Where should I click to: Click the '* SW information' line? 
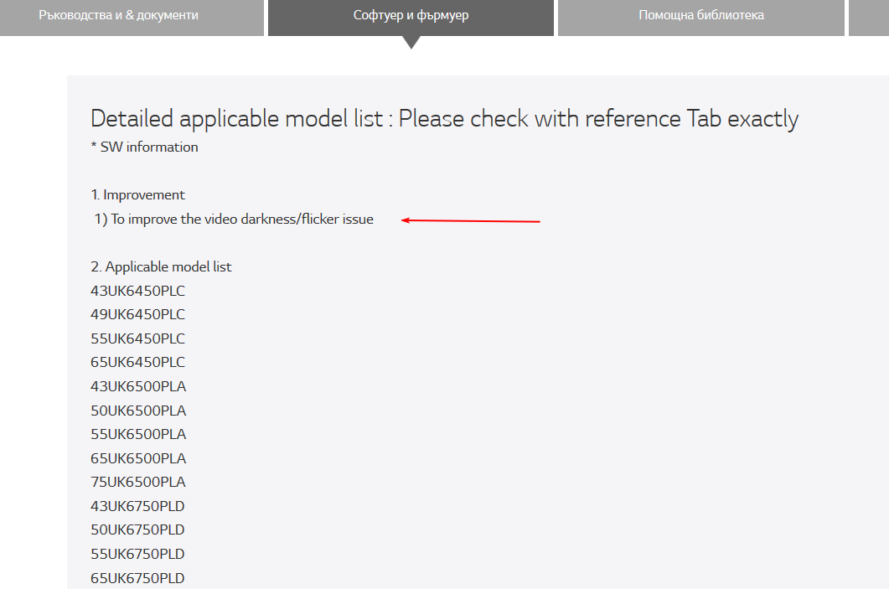click(145, 147)
